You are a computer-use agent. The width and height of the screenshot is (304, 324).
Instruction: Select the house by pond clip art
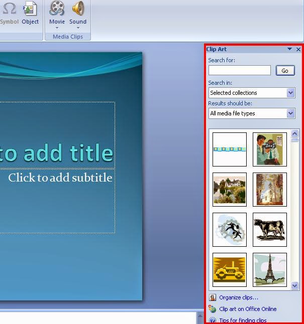(230, 190)
